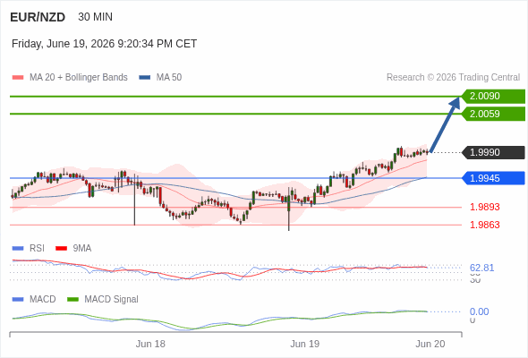
Task: Click the 30 MIN timeframe label
Action: [95, 17]
